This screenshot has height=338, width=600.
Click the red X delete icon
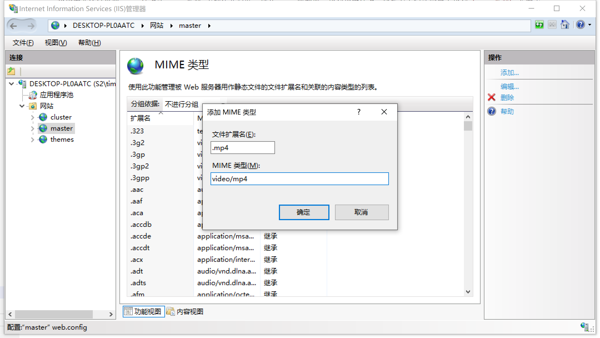click(x=491, y=98)
